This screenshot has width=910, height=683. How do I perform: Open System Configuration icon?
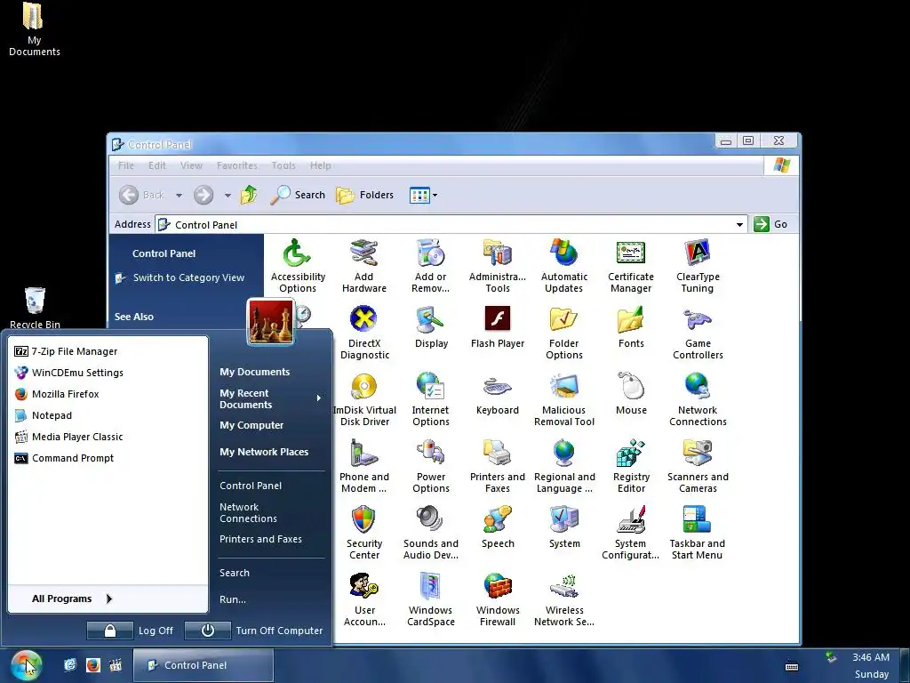tap(631, 534)
